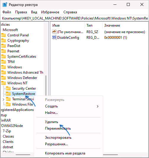Select the 7-Zip key
The width and height of the screenshot is (149, 158).
[x=7, y=131]
